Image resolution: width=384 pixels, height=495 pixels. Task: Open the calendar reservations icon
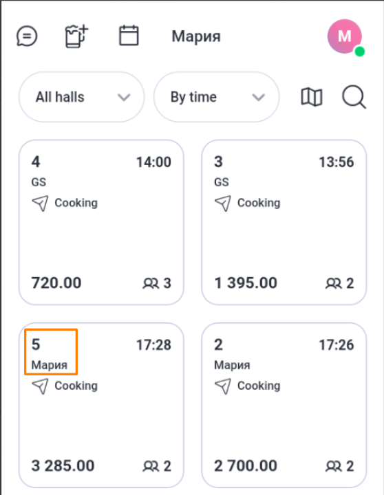129,35
